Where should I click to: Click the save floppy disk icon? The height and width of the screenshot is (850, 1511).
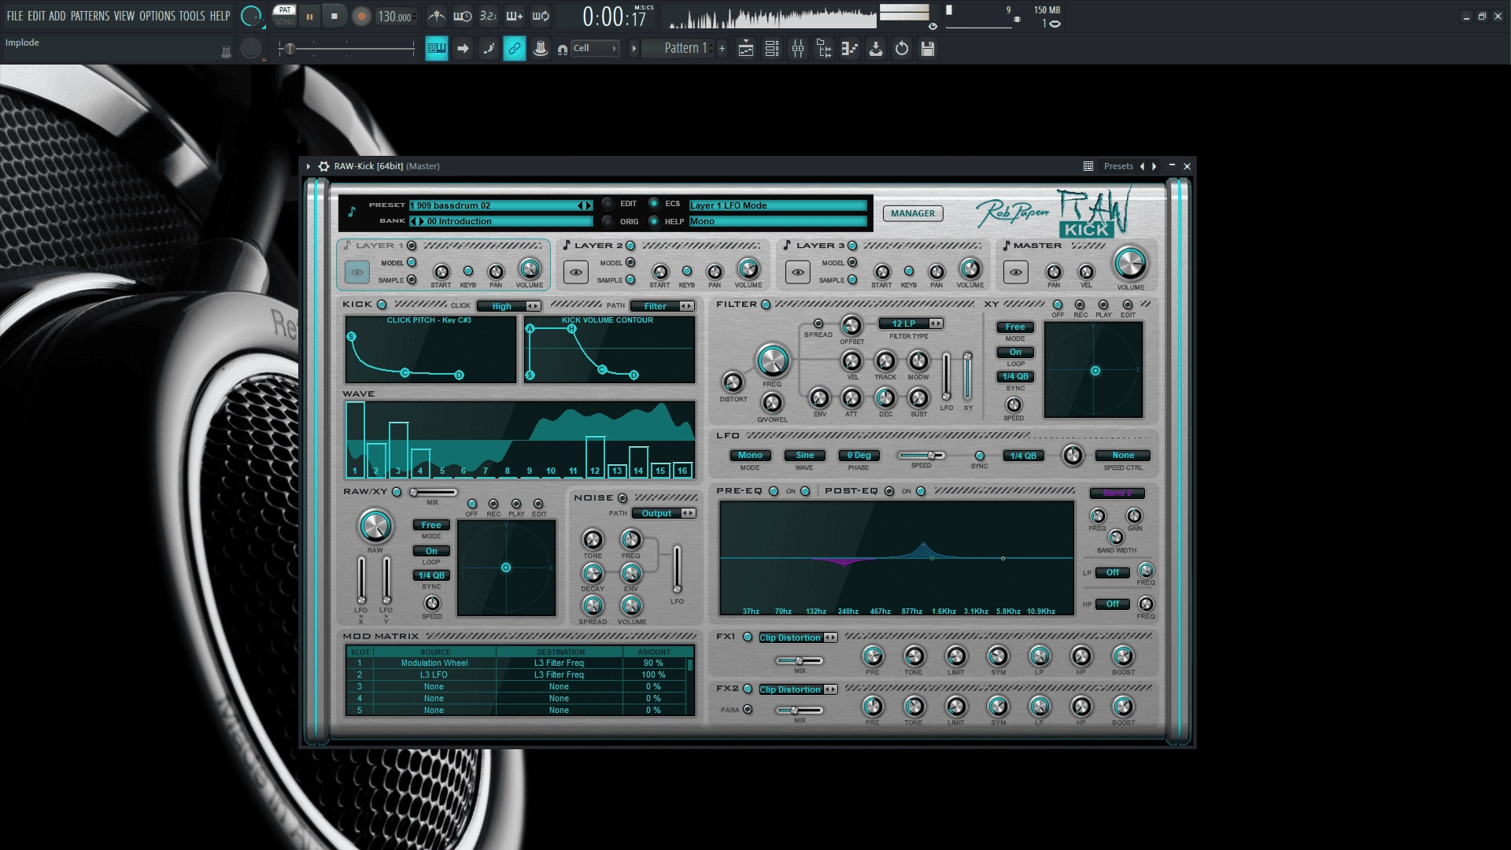click(x=928, y=49)
